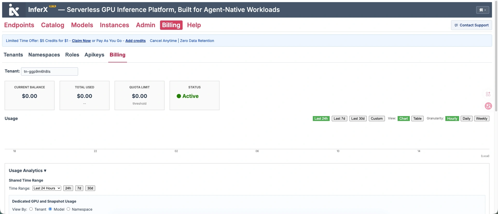Click the "Dedicated GPU and Snapshot Usage" heading
498x214 pixels.
[44, 201]
